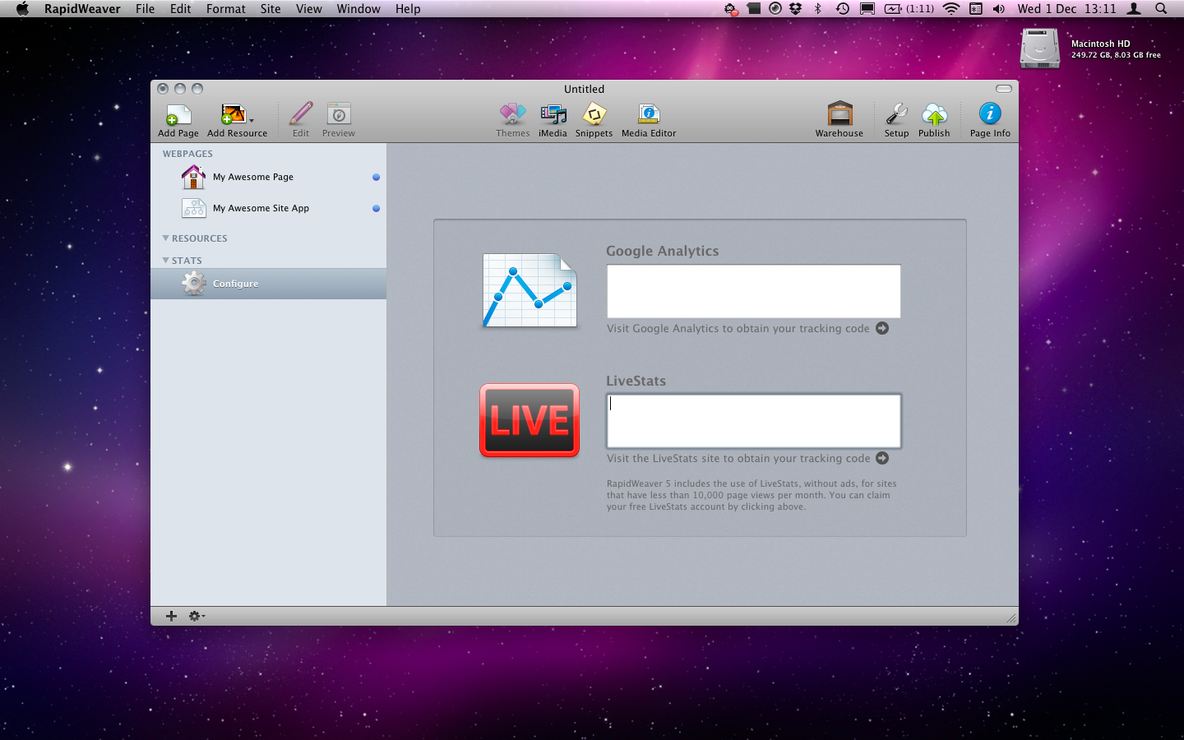This screenshot has height=740, width=1184.
Task: Click the Spotlight search icon
Action: (x=1161, y=9)
